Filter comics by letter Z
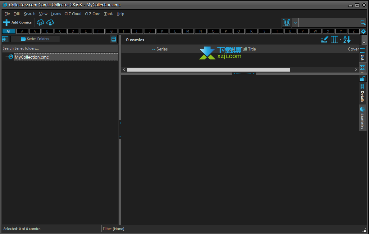The width and height of the screenshot is (369, 234). [x=353, y=31]
